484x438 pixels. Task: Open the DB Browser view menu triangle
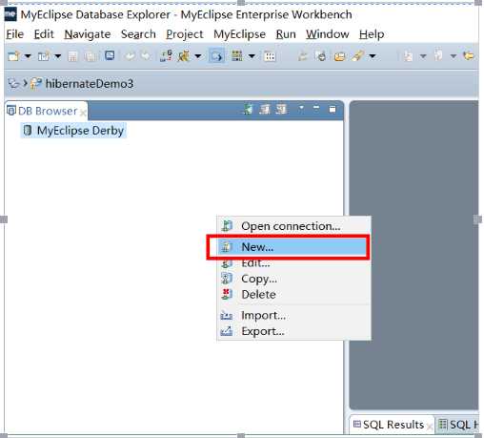301,108
